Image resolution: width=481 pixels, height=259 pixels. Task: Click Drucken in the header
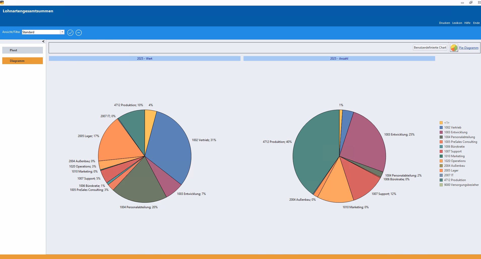tap(444, 23)
